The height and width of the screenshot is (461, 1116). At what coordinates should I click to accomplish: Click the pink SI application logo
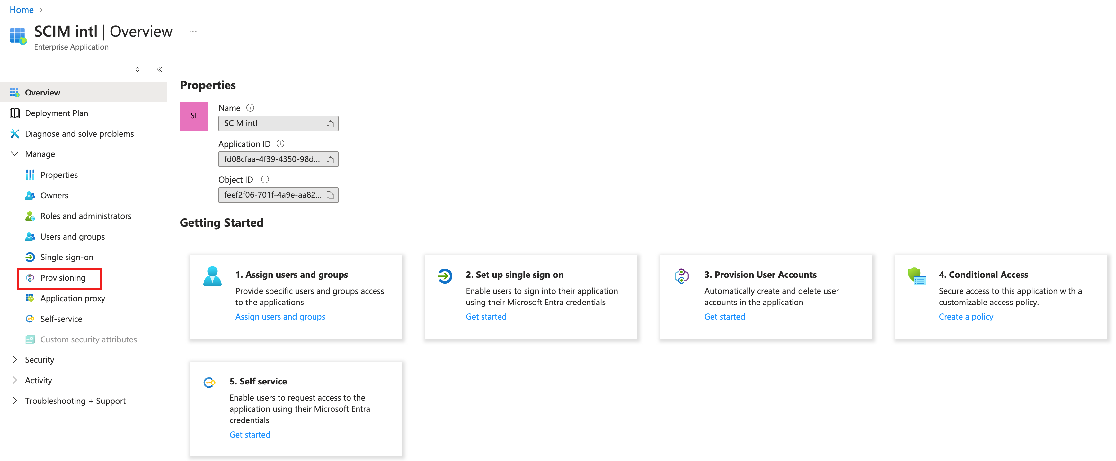[x=193, y=116]
